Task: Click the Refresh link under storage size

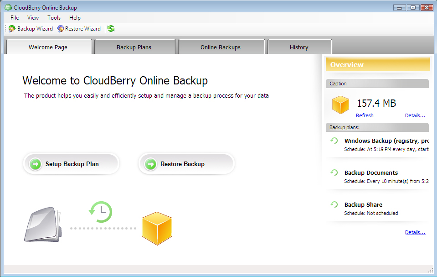Action: (365, 115)
